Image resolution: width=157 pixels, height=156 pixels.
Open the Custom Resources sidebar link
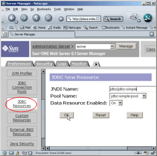pos(22,118)
